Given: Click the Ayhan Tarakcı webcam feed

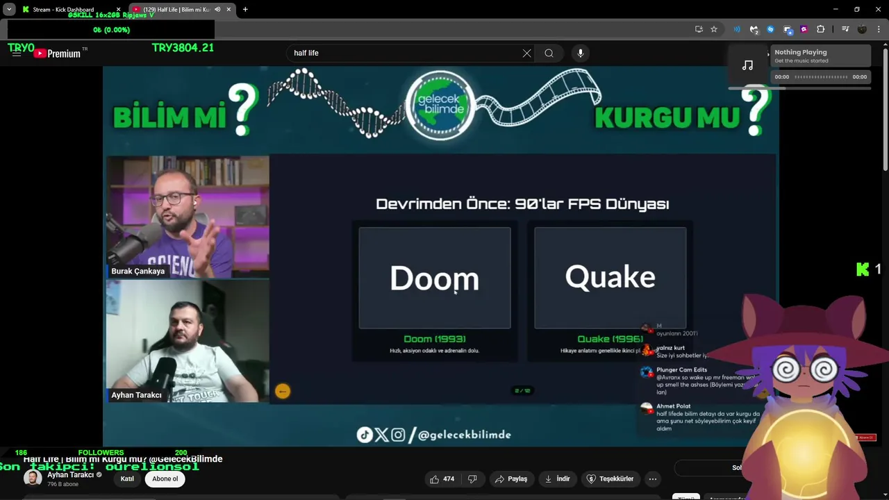Looking at the screenshot, I should click(188, 341).
